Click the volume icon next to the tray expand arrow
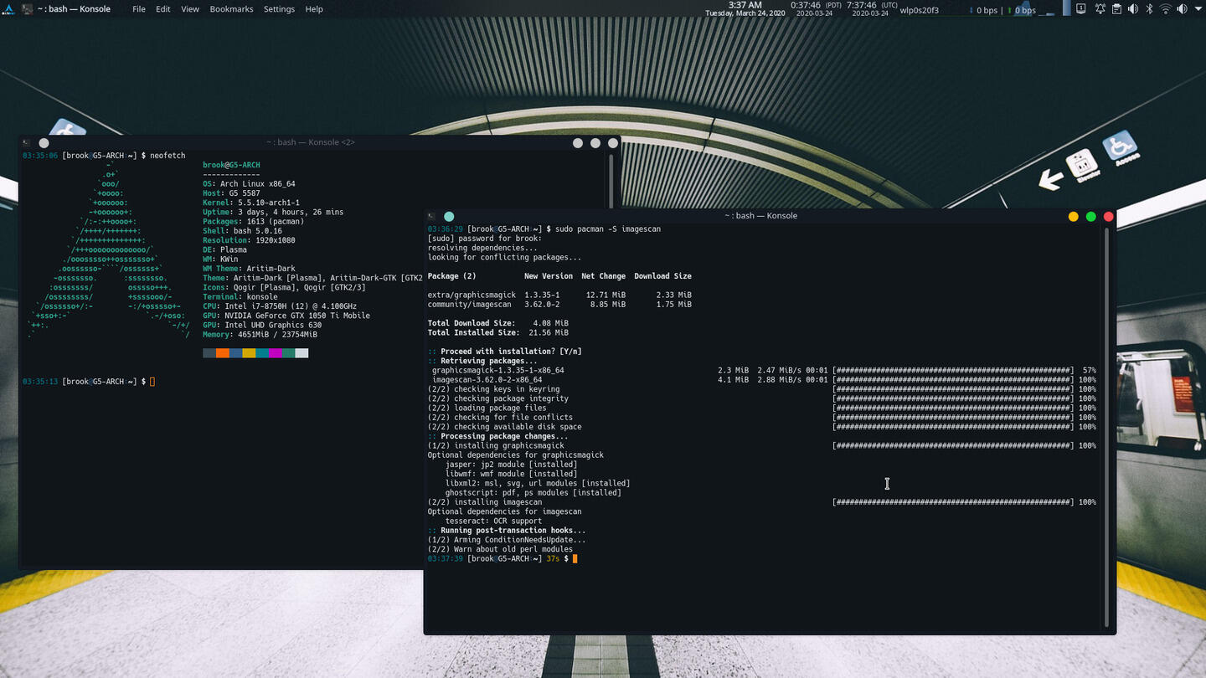Viewport: 1206px width, 678px height. [x=1183, y=9]
